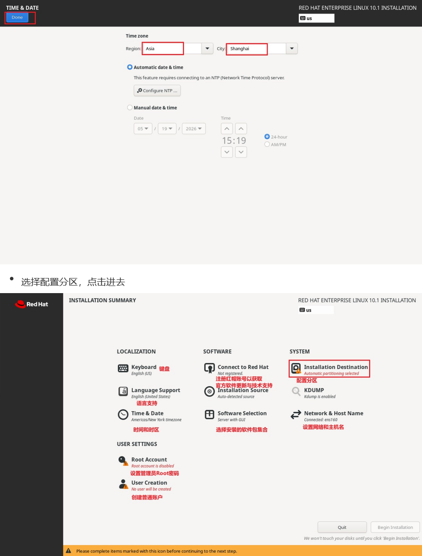
Task: Expand the Region dropdown arrow
Action: [x=207, y=49]
